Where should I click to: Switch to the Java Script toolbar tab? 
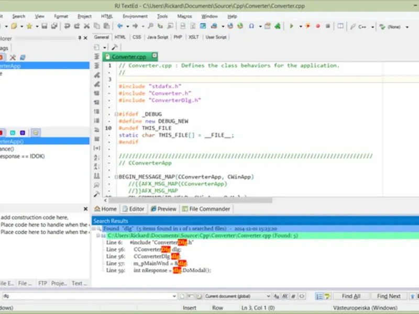click(158, 37)
